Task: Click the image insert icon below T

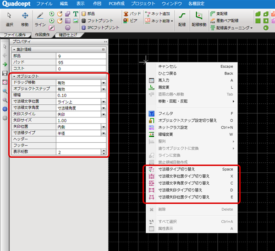Action: pyautogui.click(x=76, y=21)
